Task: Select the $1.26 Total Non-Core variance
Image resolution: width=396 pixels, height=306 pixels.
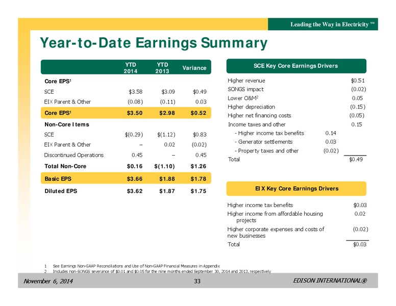Action: tap(199, 166)
